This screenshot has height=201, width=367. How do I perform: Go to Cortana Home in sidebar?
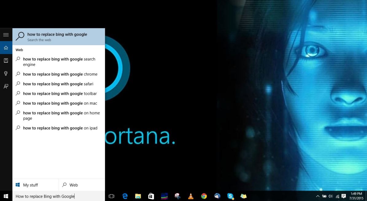(6, 48)
